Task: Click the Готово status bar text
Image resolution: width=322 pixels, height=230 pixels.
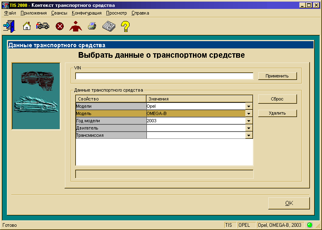Action: [9, 225]
